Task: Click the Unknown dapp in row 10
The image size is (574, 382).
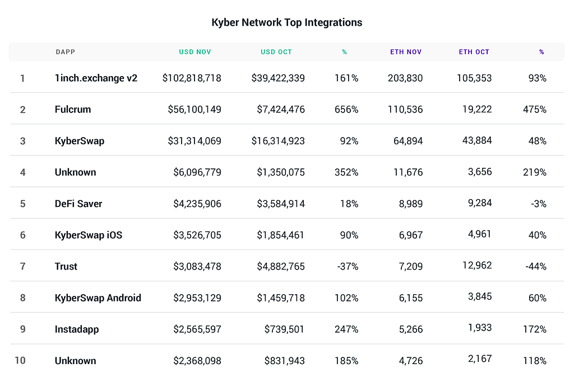Action: (76, 361)
